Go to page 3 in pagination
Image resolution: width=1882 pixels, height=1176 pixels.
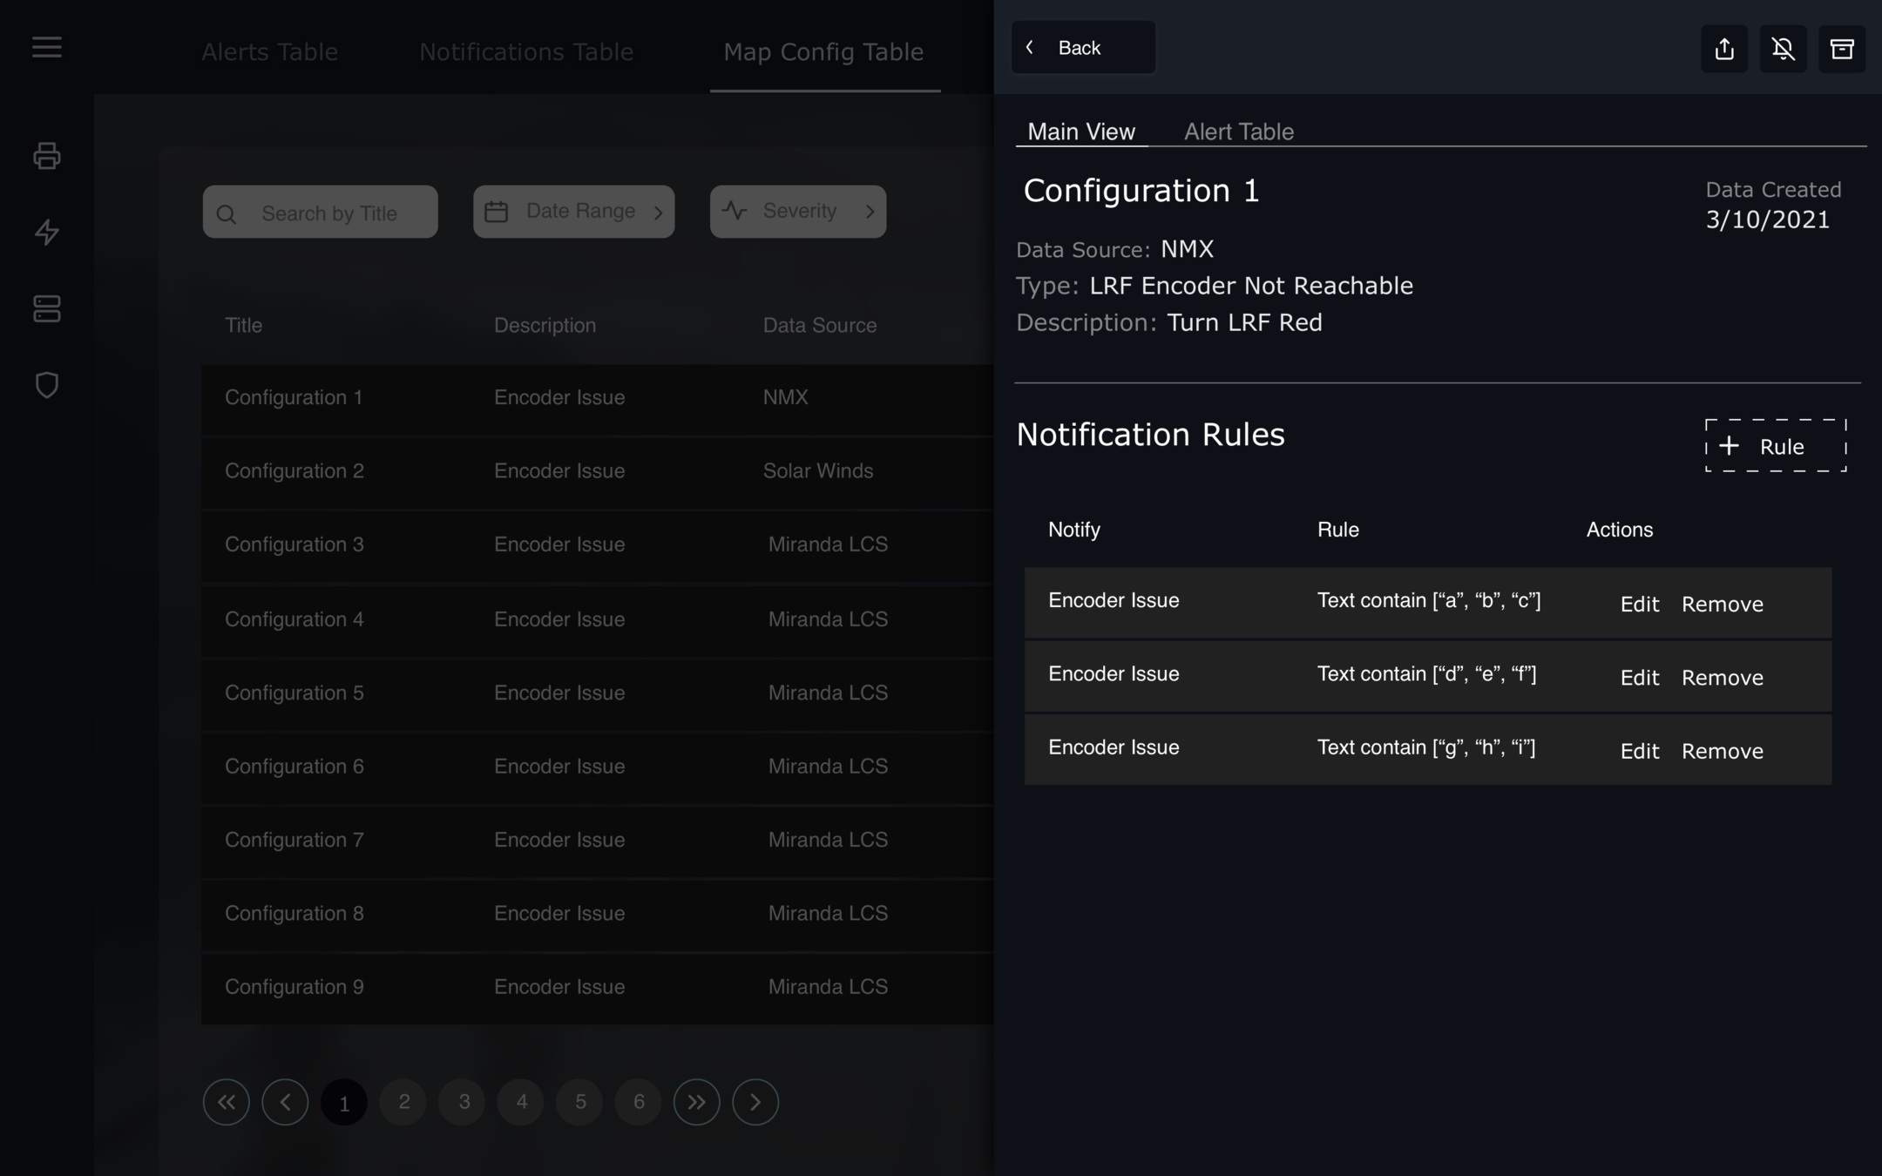click(463, 1102)
